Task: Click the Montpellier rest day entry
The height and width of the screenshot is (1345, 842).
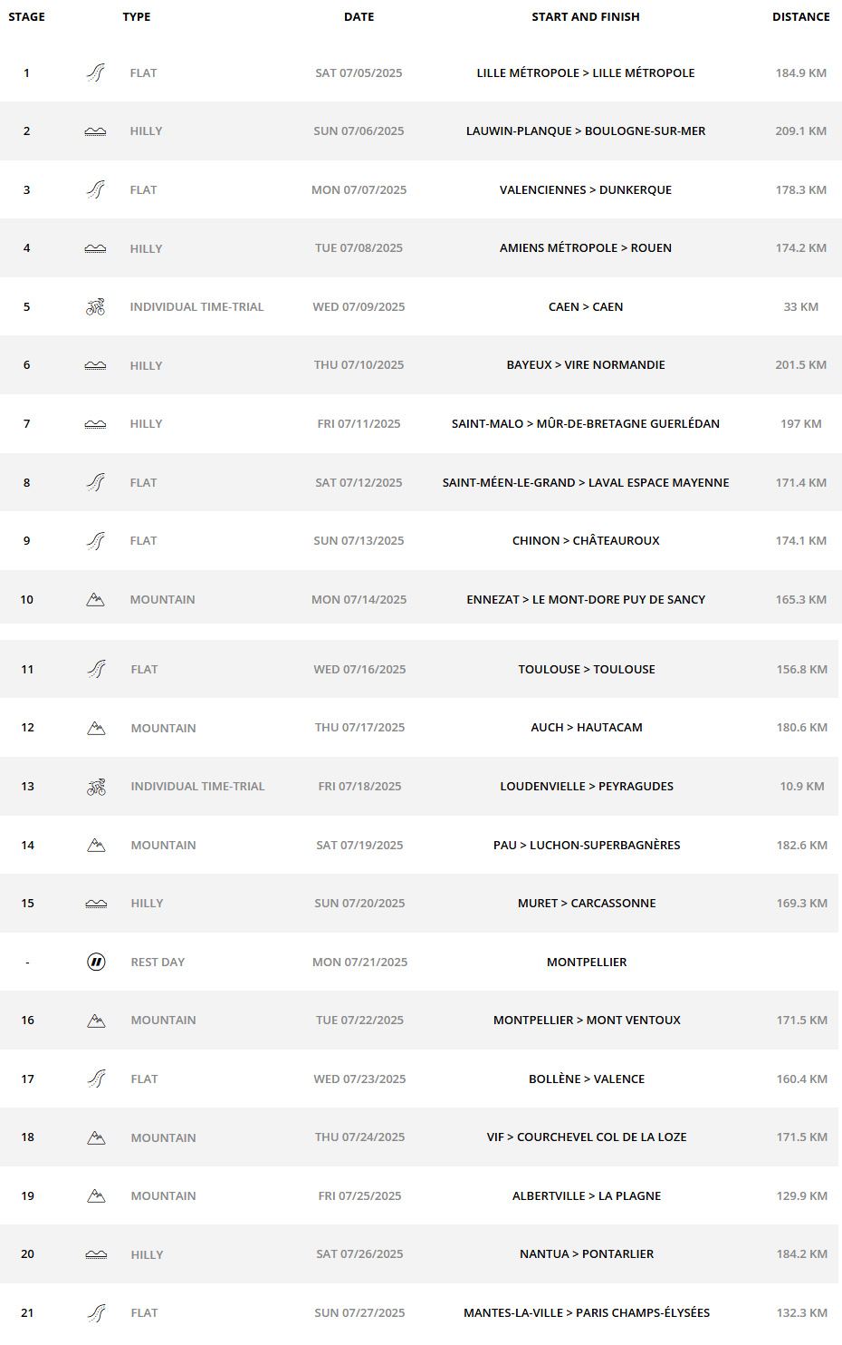Action: coord(587,962)
